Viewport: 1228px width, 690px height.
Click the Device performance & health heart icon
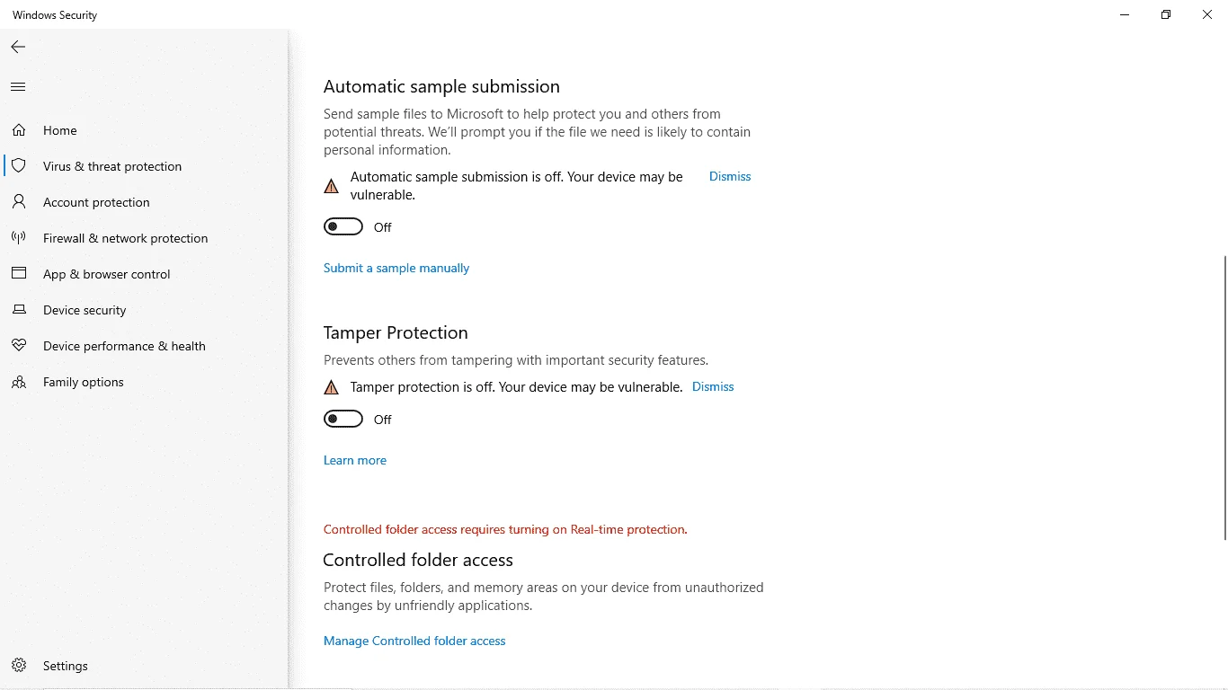pyautogui.click(x=19, y=346)
